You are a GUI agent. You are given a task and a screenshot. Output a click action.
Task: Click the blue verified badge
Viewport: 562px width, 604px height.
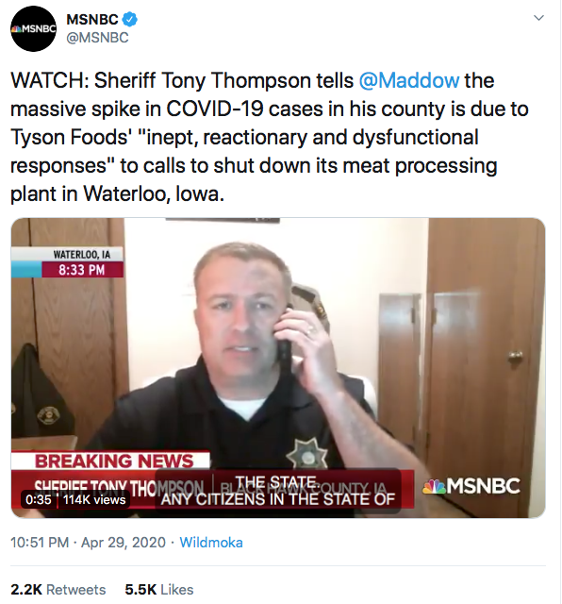(130, 19)
